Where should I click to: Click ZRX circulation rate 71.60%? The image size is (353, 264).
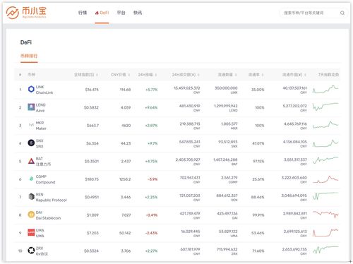pos(258,251)
